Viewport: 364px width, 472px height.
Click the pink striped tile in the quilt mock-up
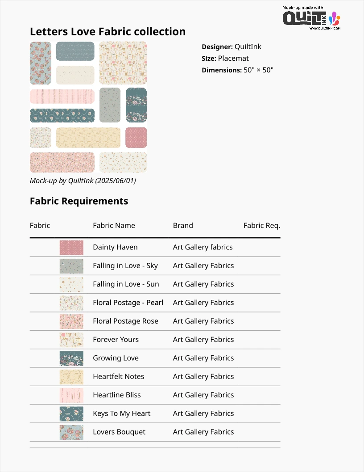pos(62,97)
